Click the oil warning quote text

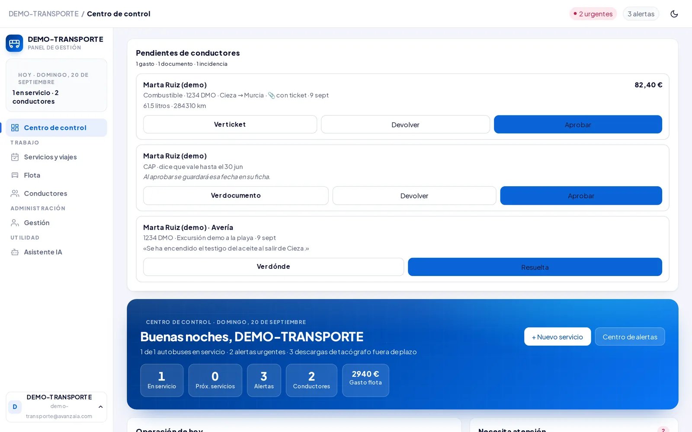pos(226,248)
